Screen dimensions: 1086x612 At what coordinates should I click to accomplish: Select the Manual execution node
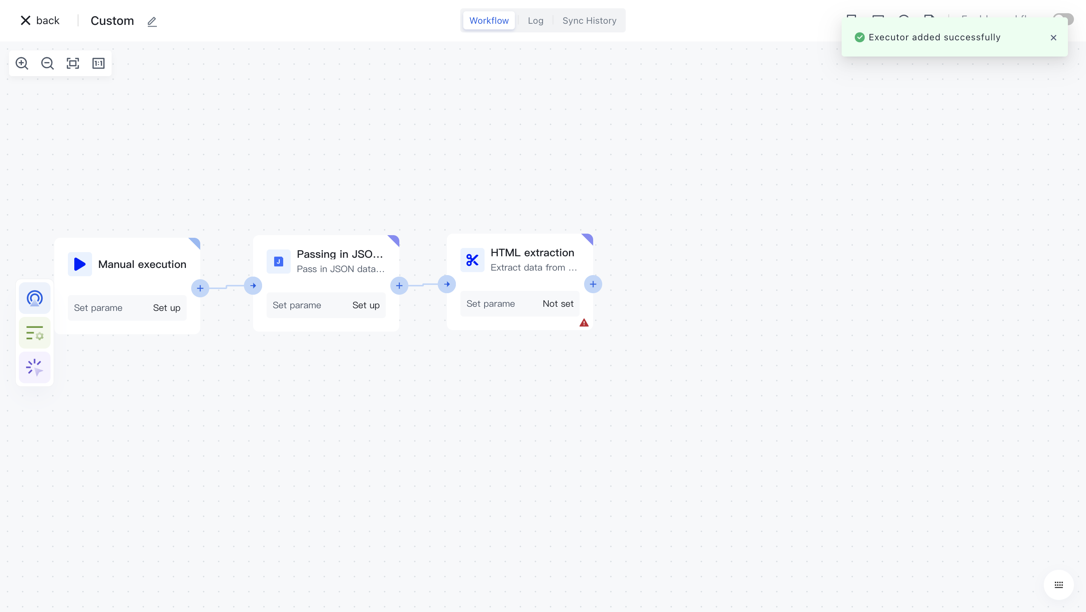tap(142, 264)
